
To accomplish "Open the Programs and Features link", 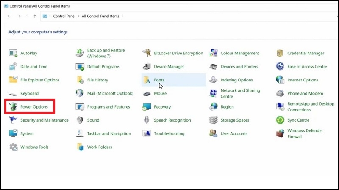I will point(108,107).
